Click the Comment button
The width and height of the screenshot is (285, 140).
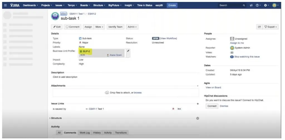coord(73,27)
